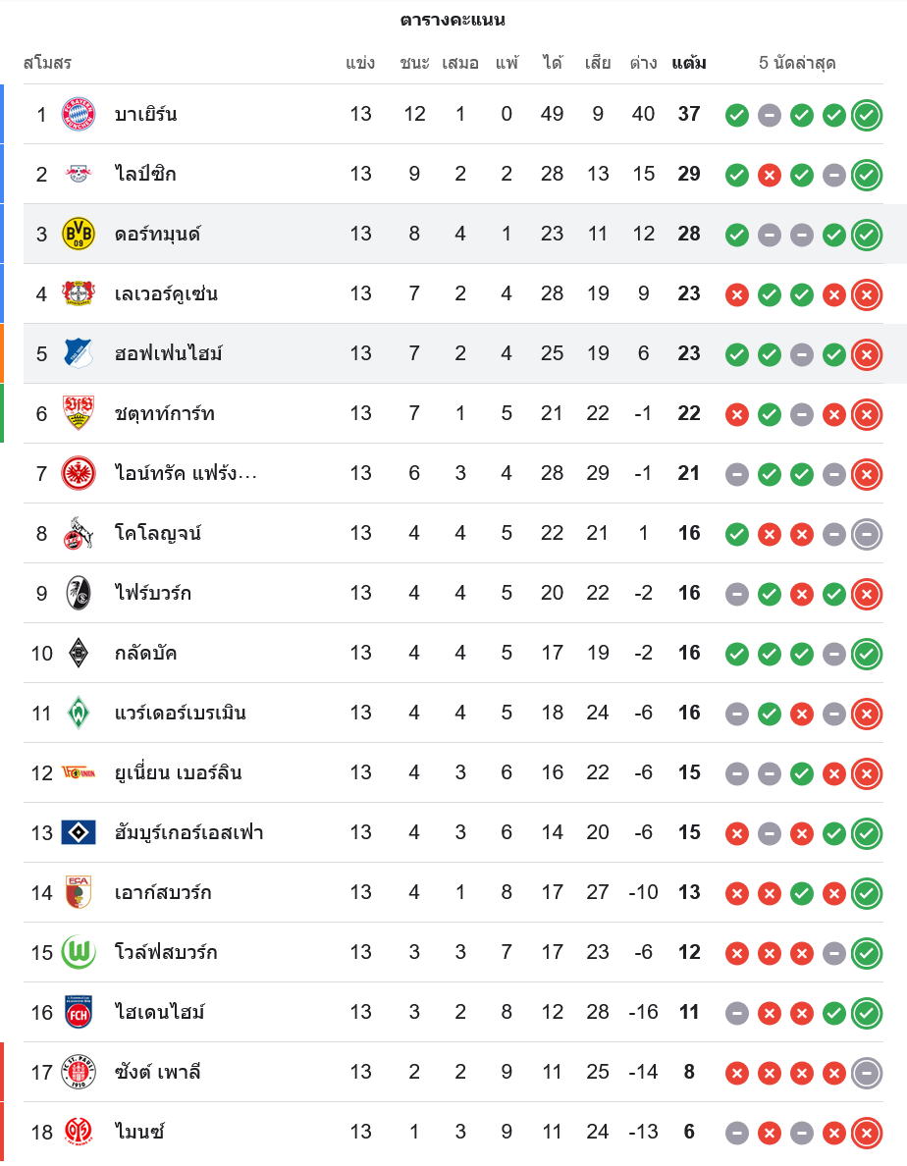Click the Eintracht Frankfurt eagle logo
Screen dimensions: 907x1166
coord(79,473)
